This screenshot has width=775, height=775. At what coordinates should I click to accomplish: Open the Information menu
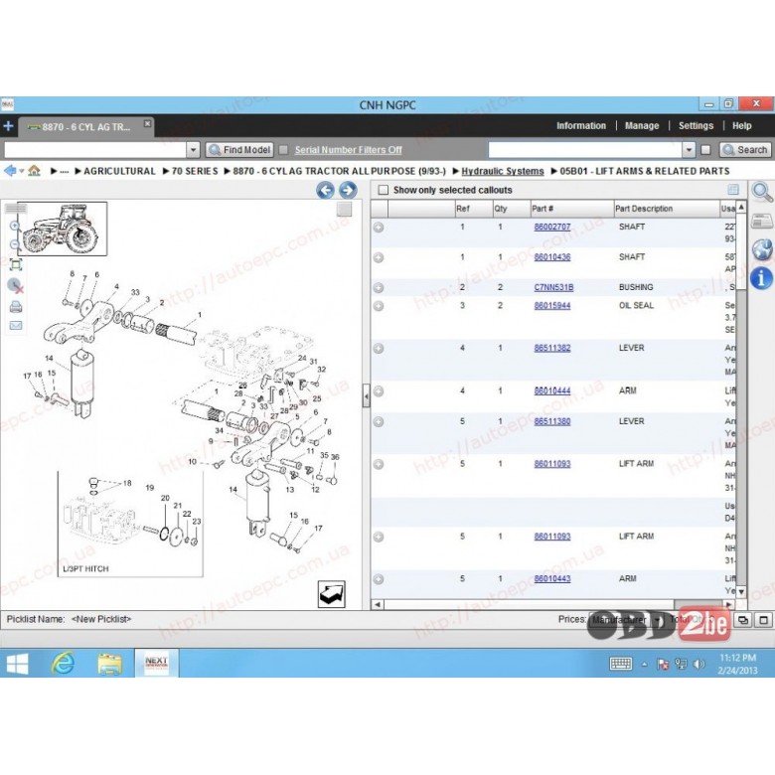(x=581, y=126)
